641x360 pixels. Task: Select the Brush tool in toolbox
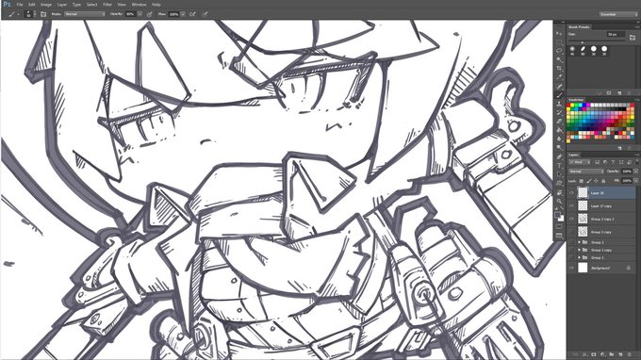tap(559, 95)
